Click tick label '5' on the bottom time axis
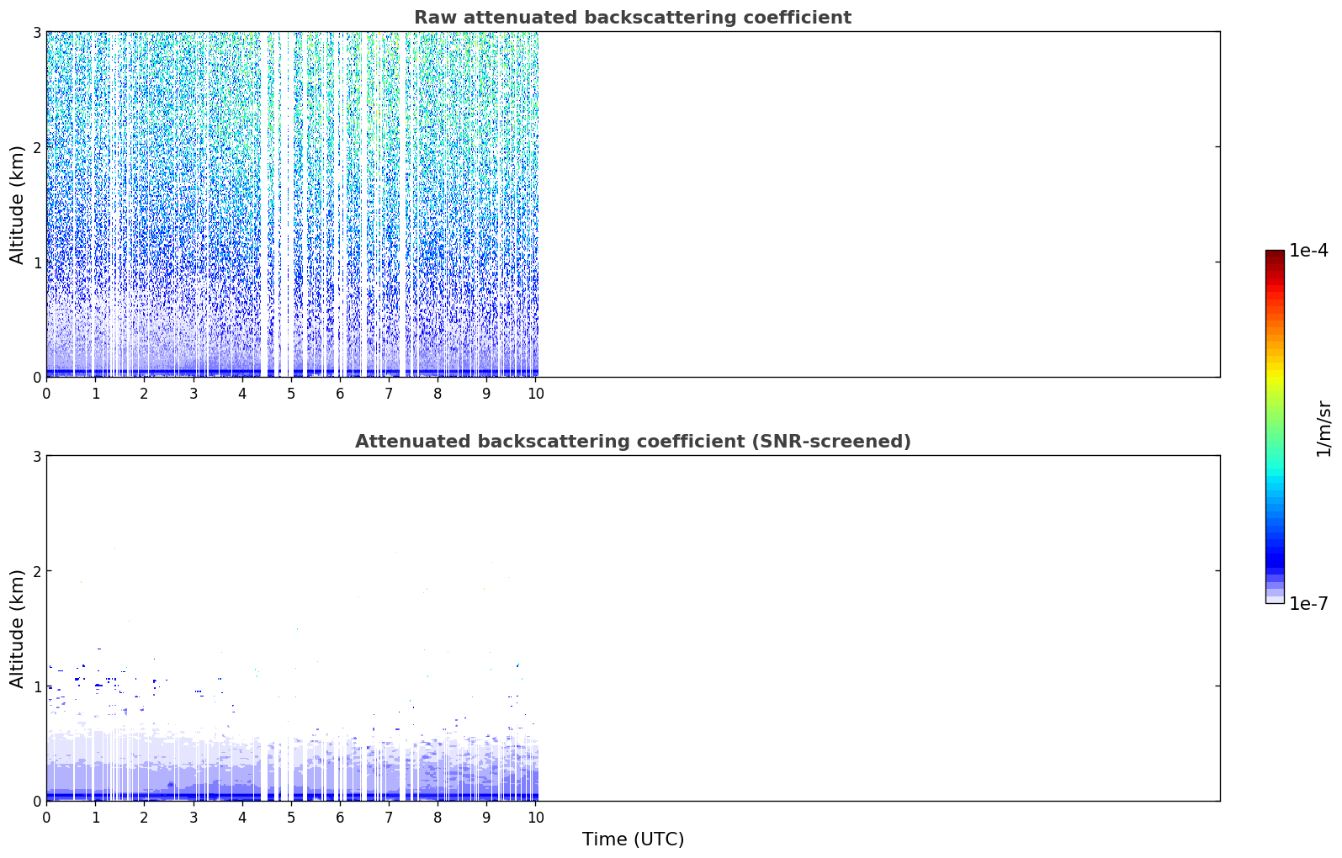The image size is (1342, 858). click(x=291, y=818)
